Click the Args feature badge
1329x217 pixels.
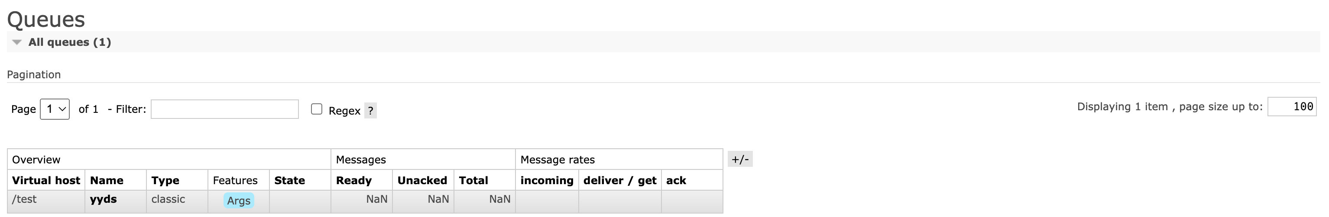[238, 201]
